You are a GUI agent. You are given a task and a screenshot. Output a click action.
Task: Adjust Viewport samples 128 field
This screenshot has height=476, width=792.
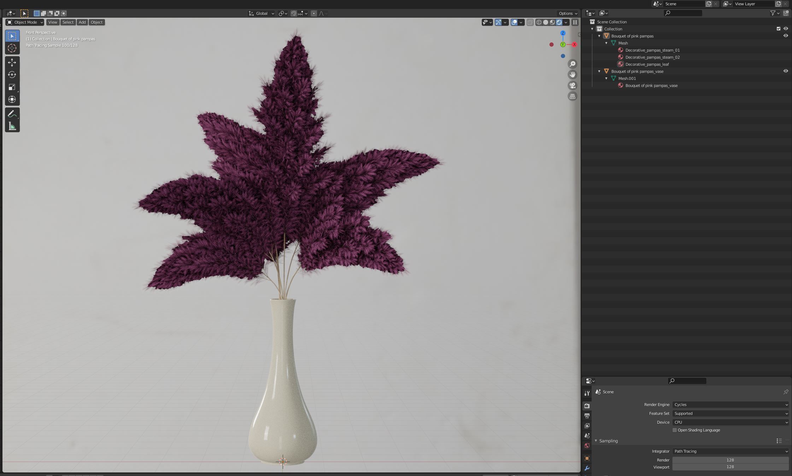[x=731, y=467]
